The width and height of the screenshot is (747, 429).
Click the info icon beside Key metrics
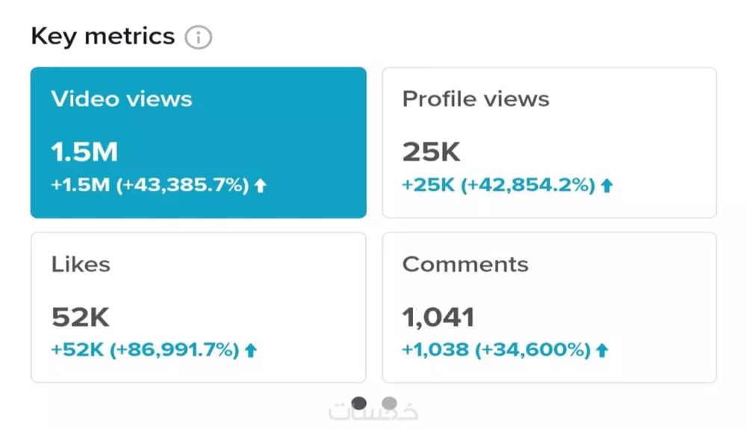pos(199,37)
